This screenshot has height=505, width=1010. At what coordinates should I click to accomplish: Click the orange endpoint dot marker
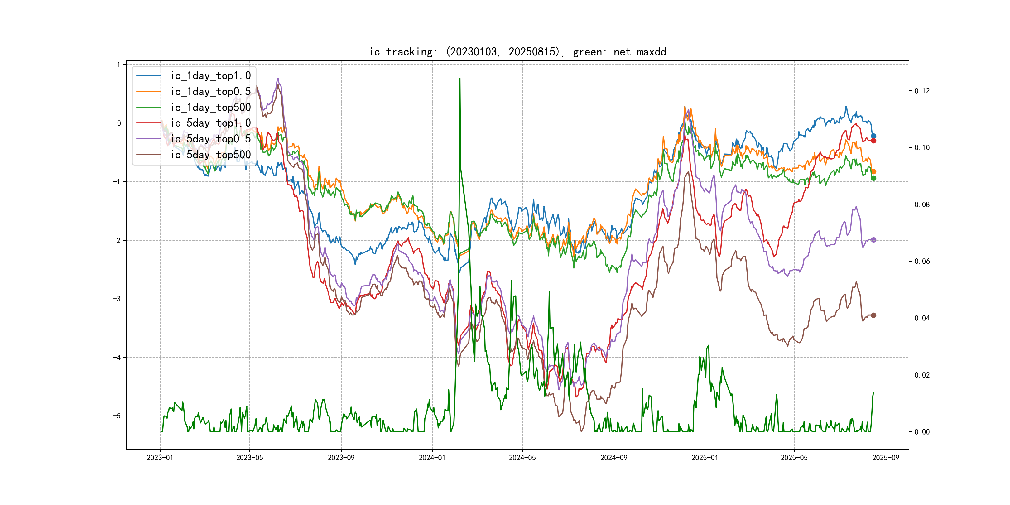click(873, 172)
